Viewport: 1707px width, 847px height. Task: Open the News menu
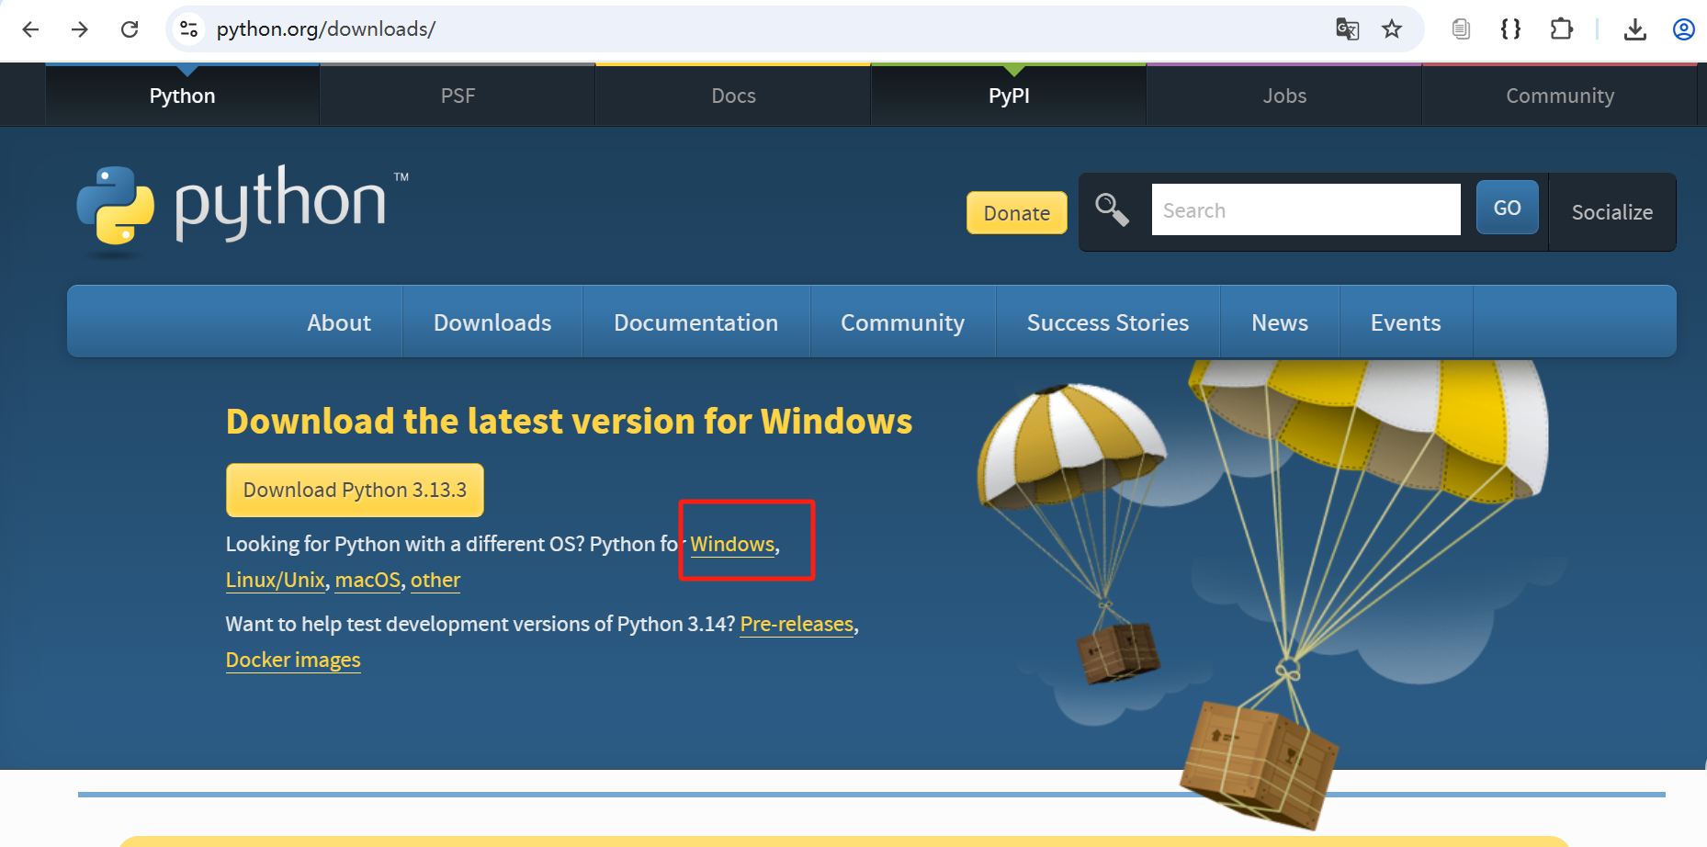tap(1280, 322)
